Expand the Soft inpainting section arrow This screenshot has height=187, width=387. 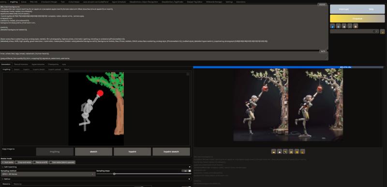pyautogui.click(x=189, y=167)
